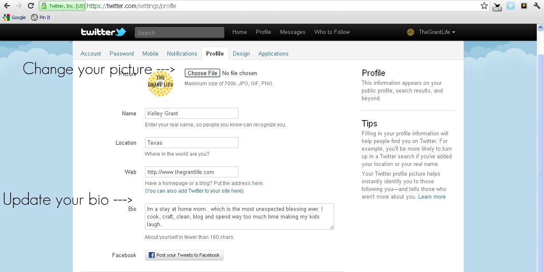Switch to the Mobile tab
This screenshot has height=272, width=544.
coord(150,54)
